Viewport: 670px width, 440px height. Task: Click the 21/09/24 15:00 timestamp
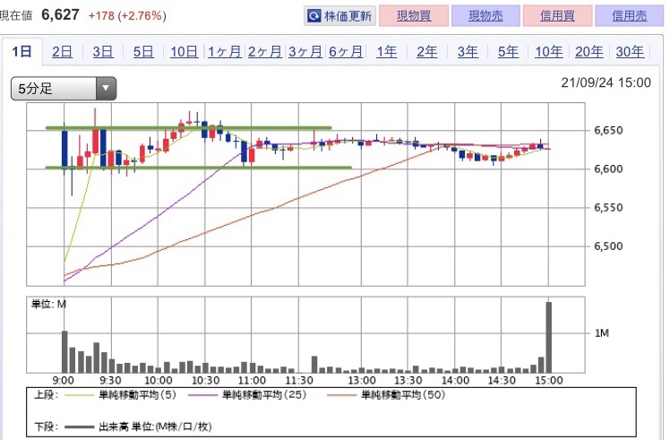pyautogui.click(x=606, y=82)
